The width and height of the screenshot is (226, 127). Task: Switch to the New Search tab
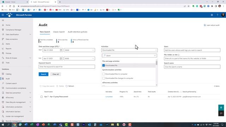[x=45, y=32]
